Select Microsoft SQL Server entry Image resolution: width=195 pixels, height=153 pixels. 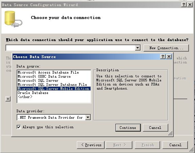pyautogui.click(x=38, y=81)
